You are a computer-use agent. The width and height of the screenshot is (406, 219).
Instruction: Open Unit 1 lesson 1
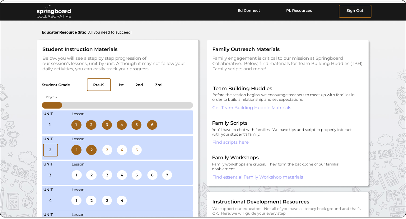76,125
